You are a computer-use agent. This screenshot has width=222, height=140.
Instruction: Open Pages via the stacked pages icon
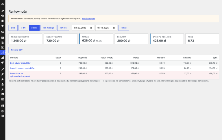pyautogui.click(x=3, y=21)
